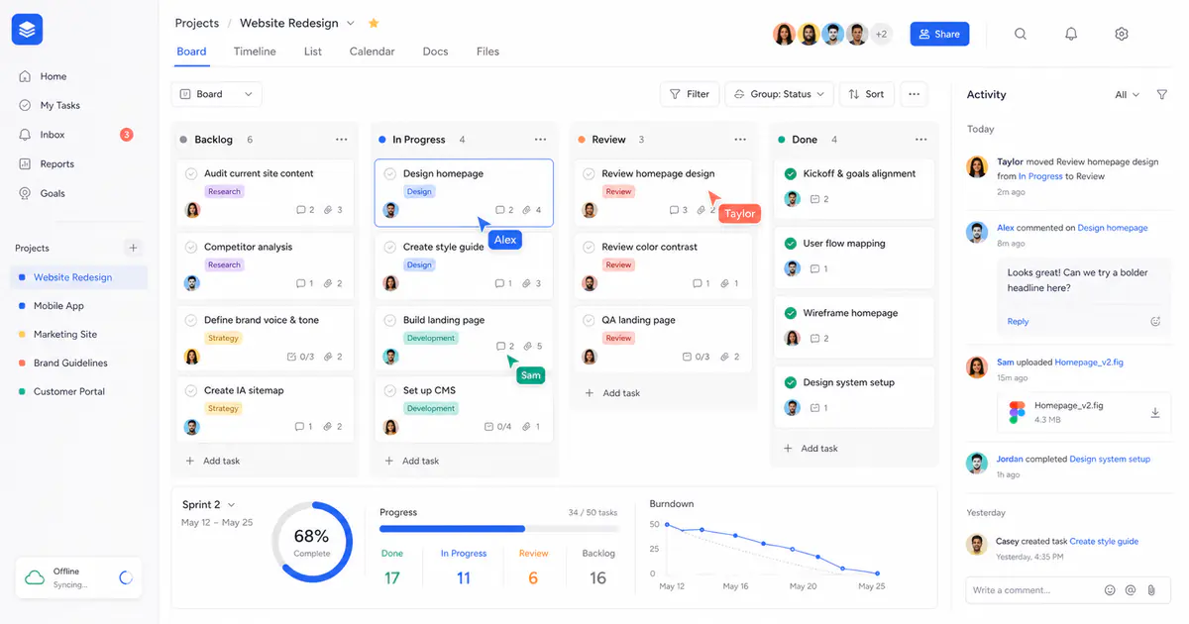Open the Board view dropdown
Viewport: 1189px width, 624px height.
tap(217, 94)
